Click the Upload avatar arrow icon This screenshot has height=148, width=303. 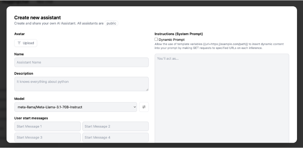pos(19,43)
